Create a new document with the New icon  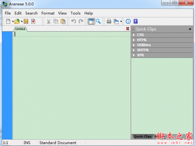(8, 21)
